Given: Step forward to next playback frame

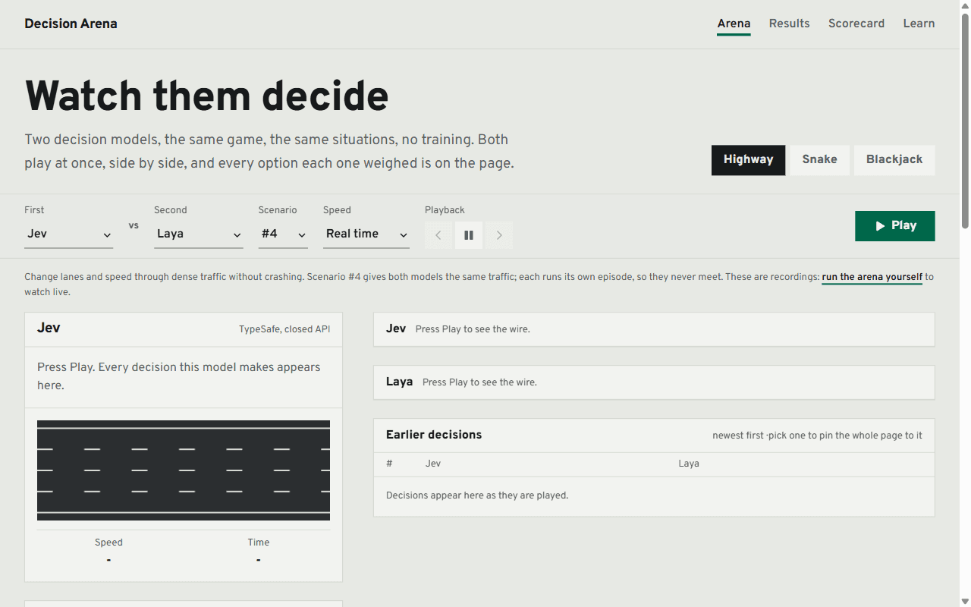Looking at the screenshot, I should point(499,235).
